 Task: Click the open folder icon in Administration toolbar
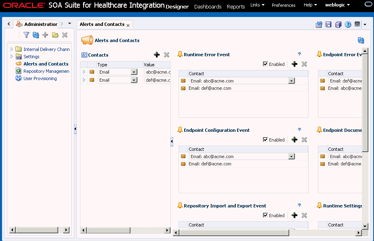[x=55, y=35]
